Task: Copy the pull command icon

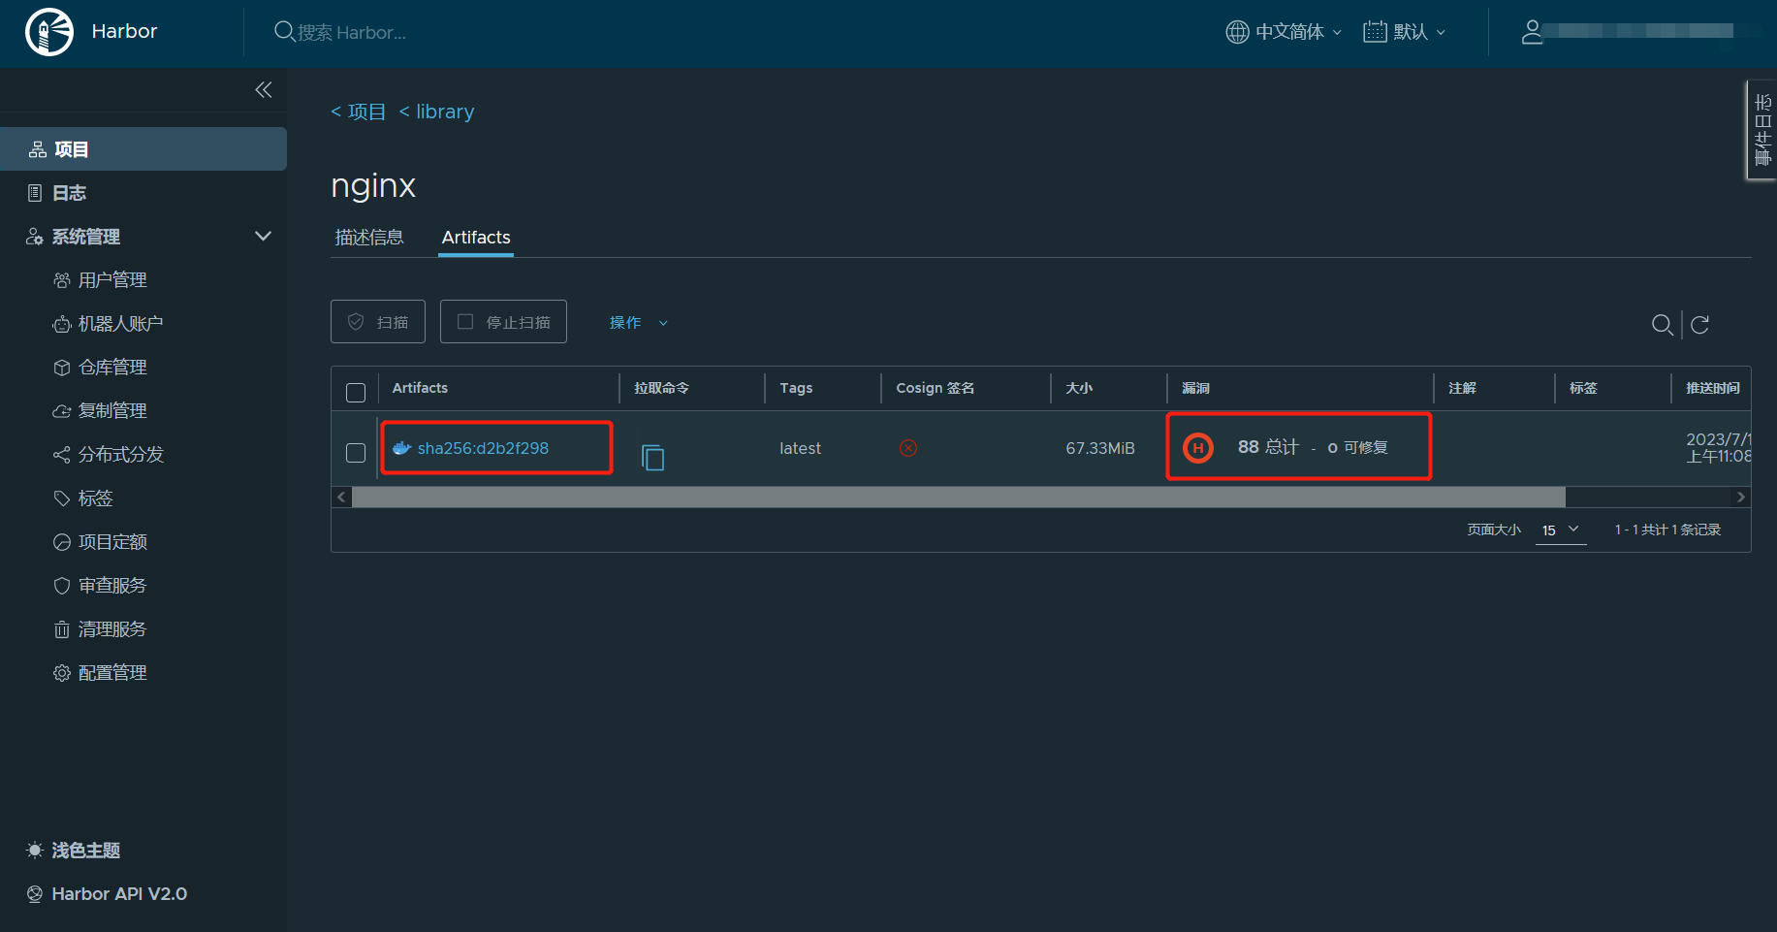Action: click(x=653, y=457)
